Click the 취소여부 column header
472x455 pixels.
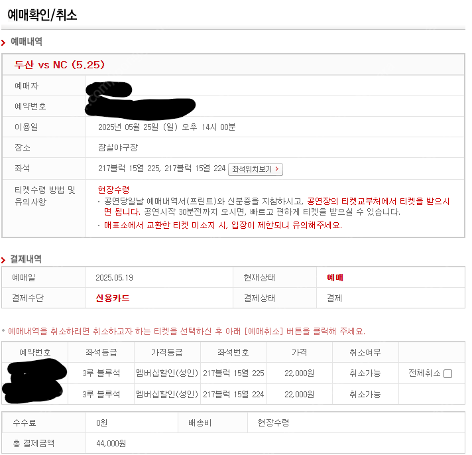coord(365,352)
